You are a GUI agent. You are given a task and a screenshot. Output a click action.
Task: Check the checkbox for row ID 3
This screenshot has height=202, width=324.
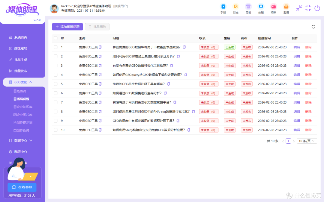[55, 66]
